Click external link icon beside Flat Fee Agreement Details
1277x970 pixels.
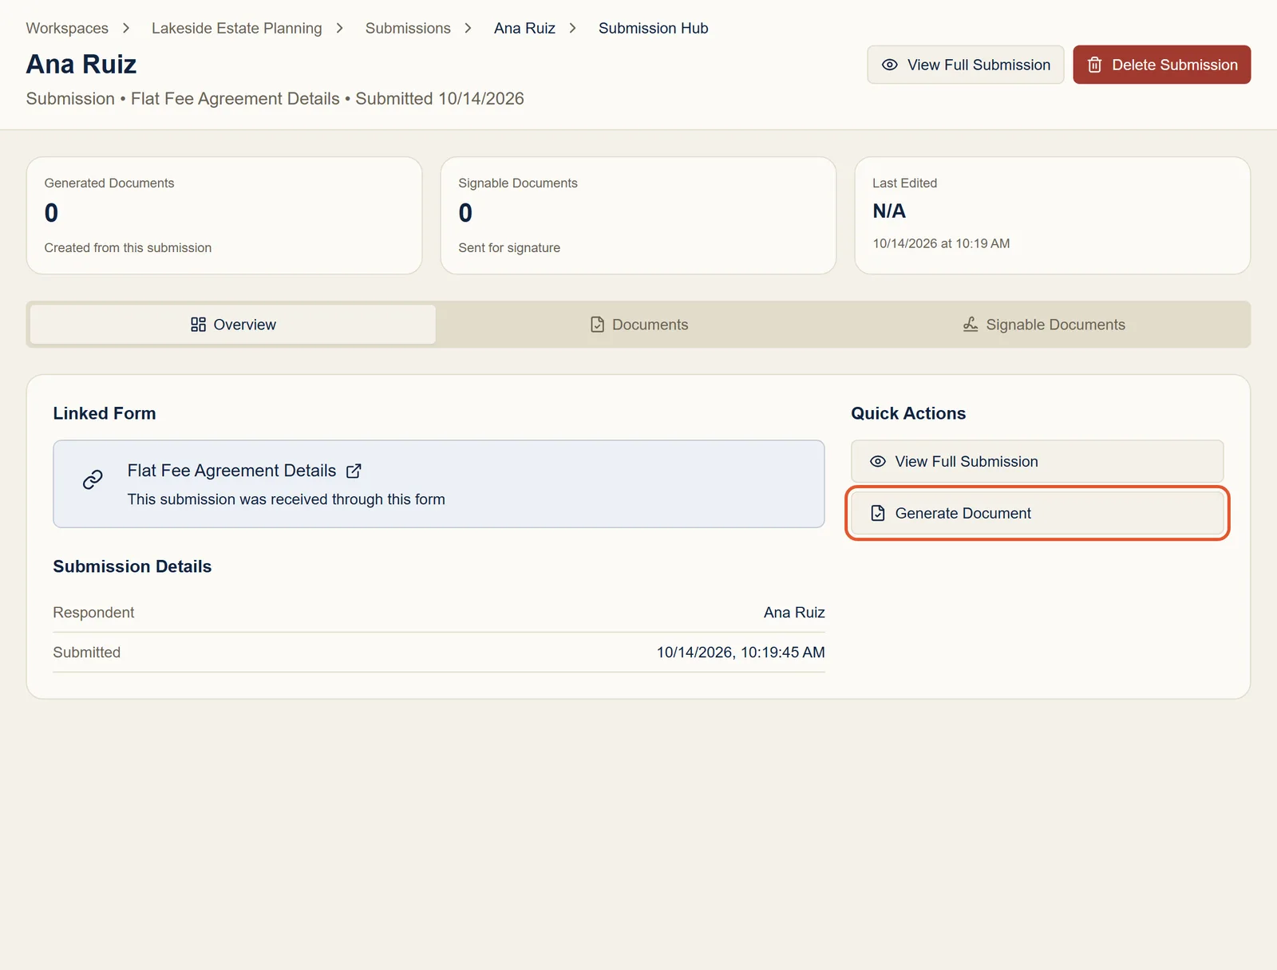354,471
